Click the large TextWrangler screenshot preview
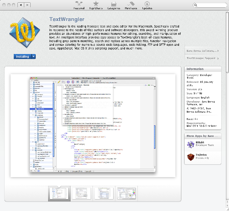Viewport: 229px width, 211px height. 93,125
